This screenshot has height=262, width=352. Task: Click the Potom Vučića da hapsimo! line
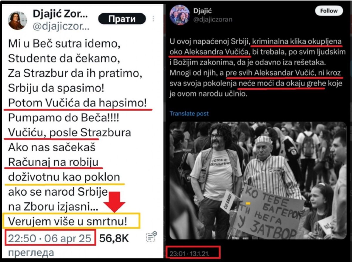click(77, 103)
